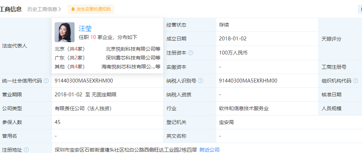Image resolution: width=362 pixels, height=153 pixels.
Task: Click the 成立日期 value 2018-01-02
Action: click(233, 39)
